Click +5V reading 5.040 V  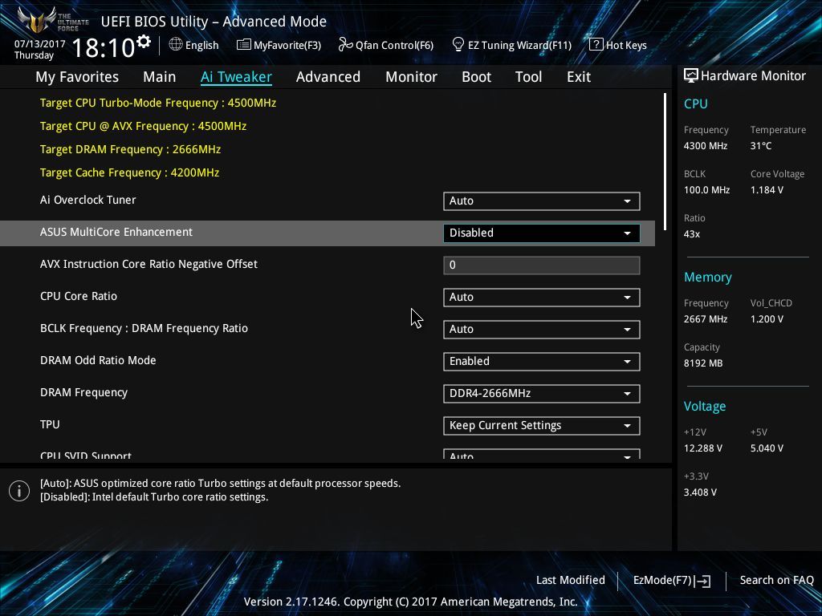click(x=767, y=448)
